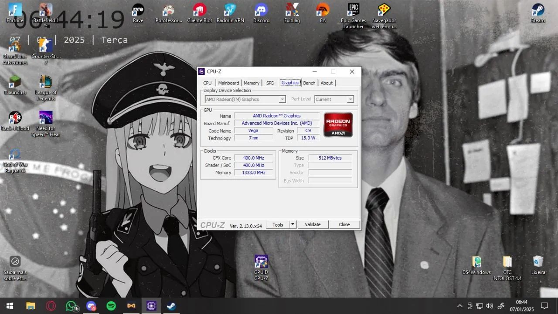Expand the Perf Level dropdown
The width and height of the screenshot is (558, 314).
pyautogui.click(x=350, y=99)
